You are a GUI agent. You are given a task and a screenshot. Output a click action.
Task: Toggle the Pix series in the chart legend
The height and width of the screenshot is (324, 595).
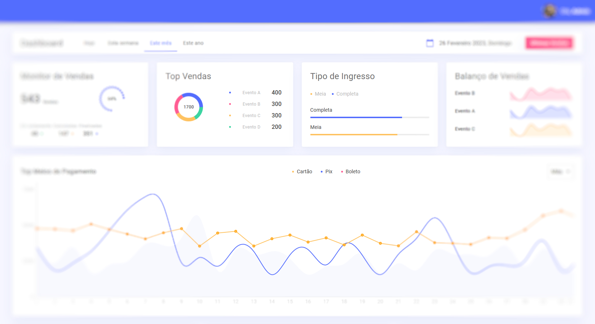tap(328, 172)
